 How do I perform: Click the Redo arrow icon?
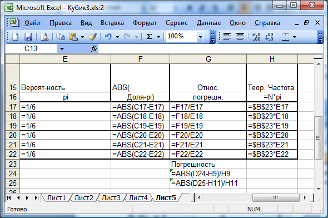pos(127,37)
